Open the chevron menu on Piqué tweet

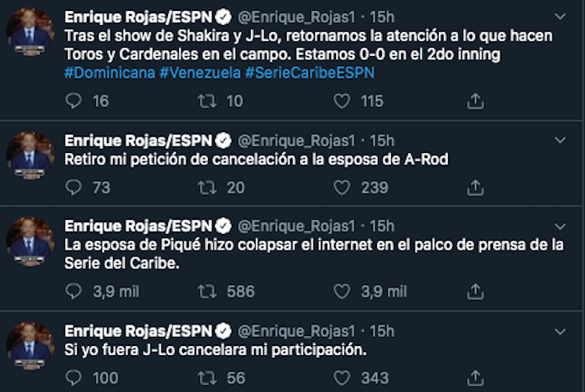558,227
